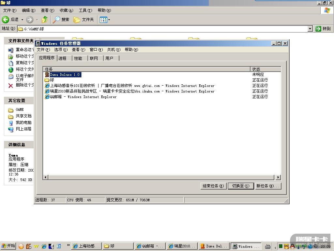This screenshot has width=334, height=251.
Task: Open Task Manager 窗口(W) menu
Action: (x=96, y=50)
